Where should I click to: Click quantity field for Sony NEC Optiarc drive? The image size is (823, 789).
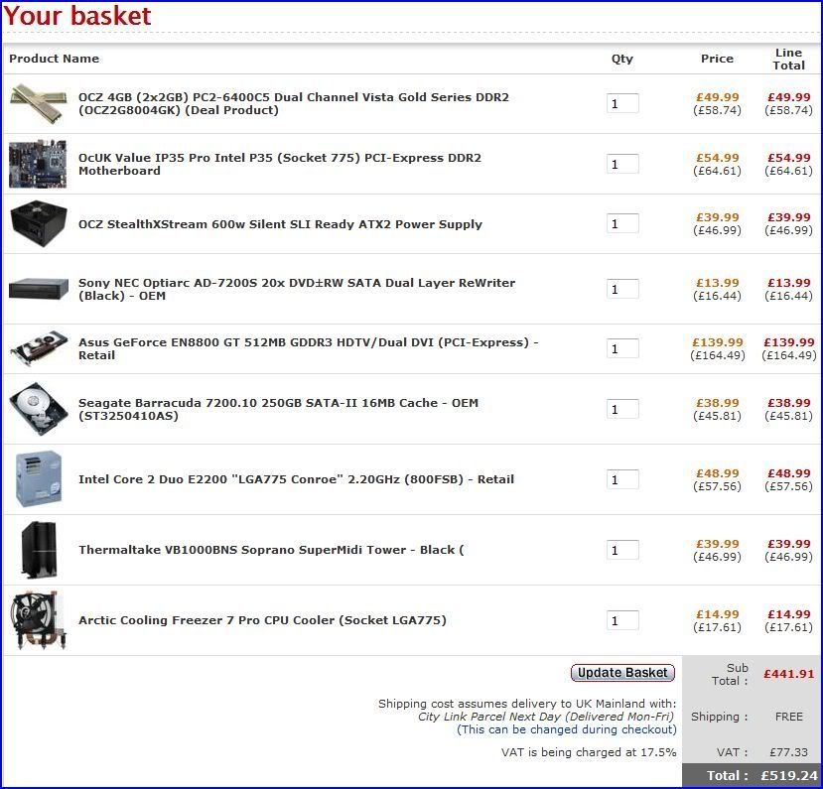coord(622,289)
